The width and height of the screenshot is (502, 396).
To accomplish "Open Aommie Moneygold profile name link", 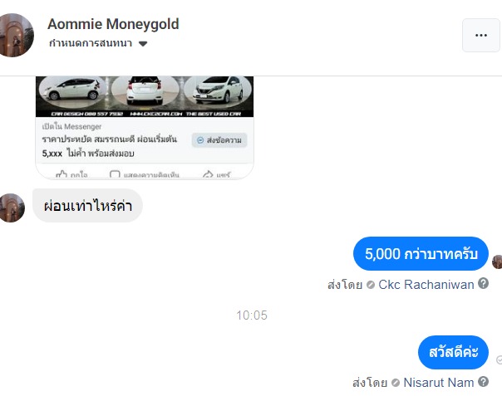I will pyautogui.click(x=113, y=24).
